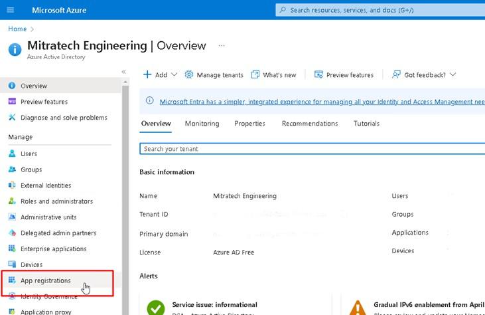Open the Microsoft Entra banner link
The width and height of the screenshot is (485, 315).
pyautogui.click(x=322, y=102)
